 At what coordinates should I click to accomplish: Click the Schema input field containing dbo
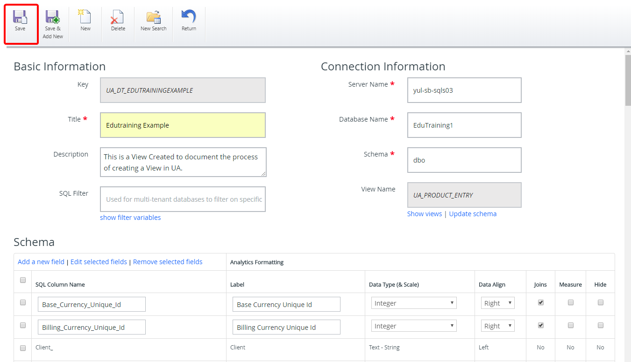coord(464,160)
